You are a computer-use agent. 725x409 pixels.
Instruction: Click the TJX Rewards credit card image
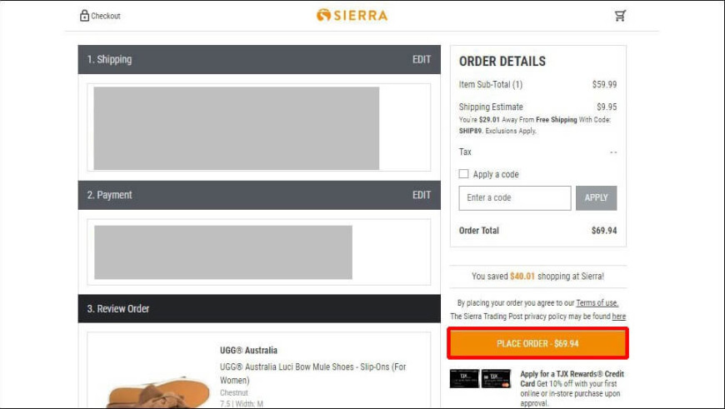(480, 378)
